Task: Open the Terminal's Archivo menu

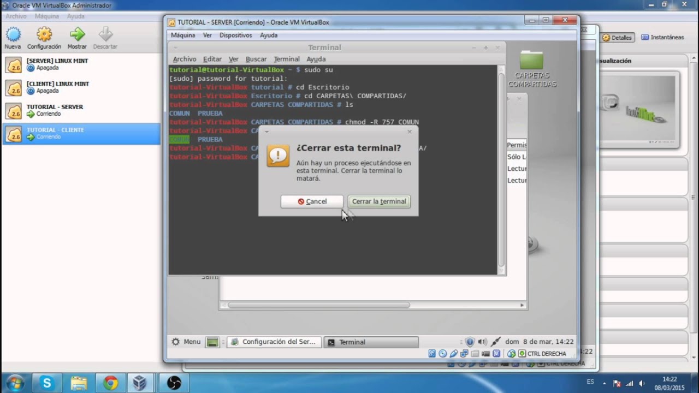Action: click(x=185, y=59)
